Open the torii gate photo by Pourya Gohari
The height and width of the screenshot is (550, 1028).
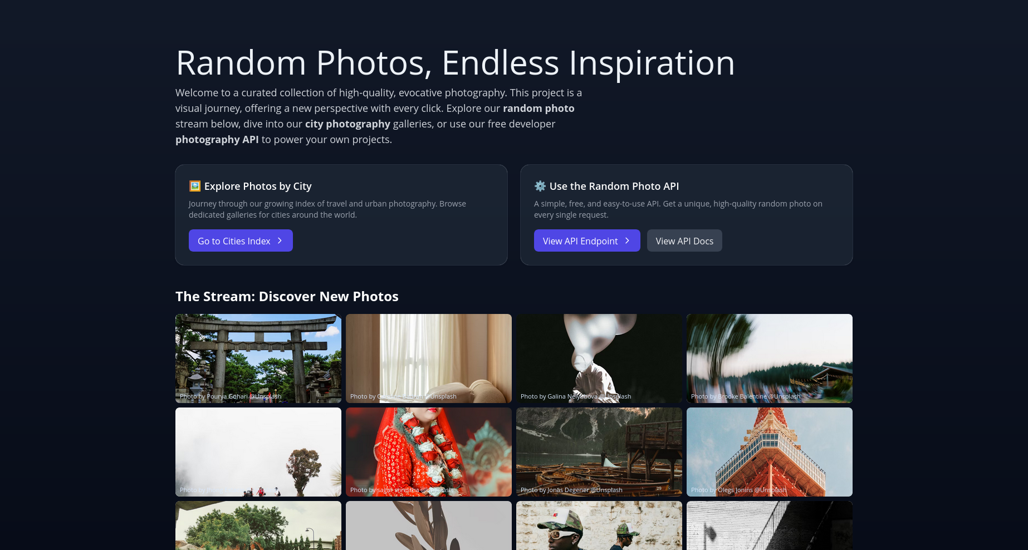[258, 359]
